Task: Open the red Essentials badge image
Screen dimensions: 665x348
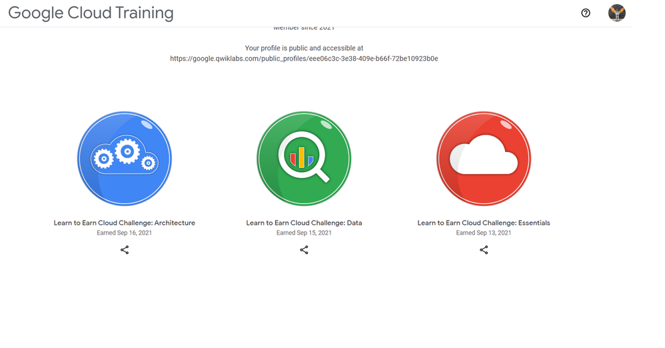Action: click(x=484, y=159)
